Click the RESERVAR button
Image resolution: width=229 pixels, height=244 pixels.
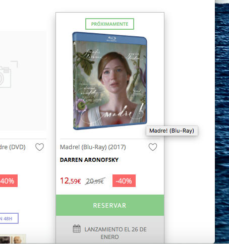tap(110, 205)
